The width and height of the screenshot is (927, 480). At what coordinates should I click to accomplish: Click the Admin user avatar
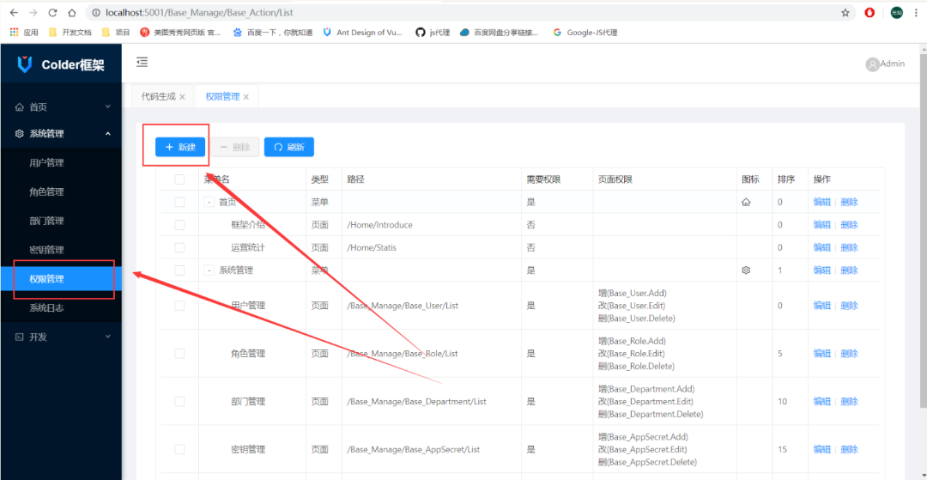(872, 64)
